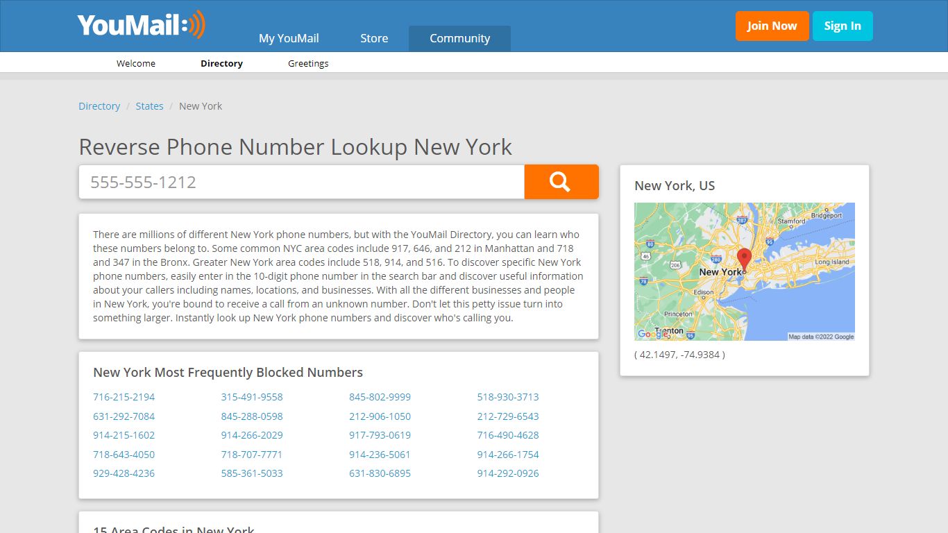
Task: Click the coordinates text ( 42.1497, -74.9384 )
Action: coord(679,355)
